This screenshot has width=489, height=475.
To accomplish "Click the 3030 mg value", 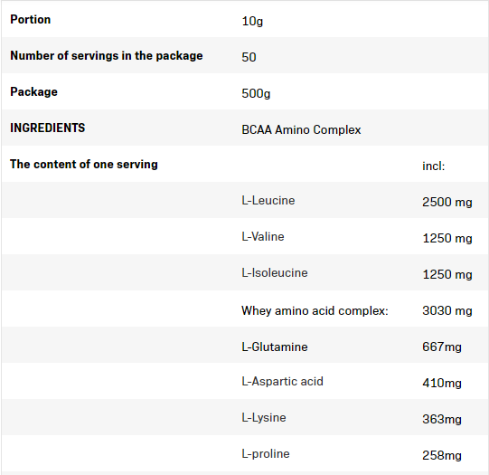I will 447,311.
